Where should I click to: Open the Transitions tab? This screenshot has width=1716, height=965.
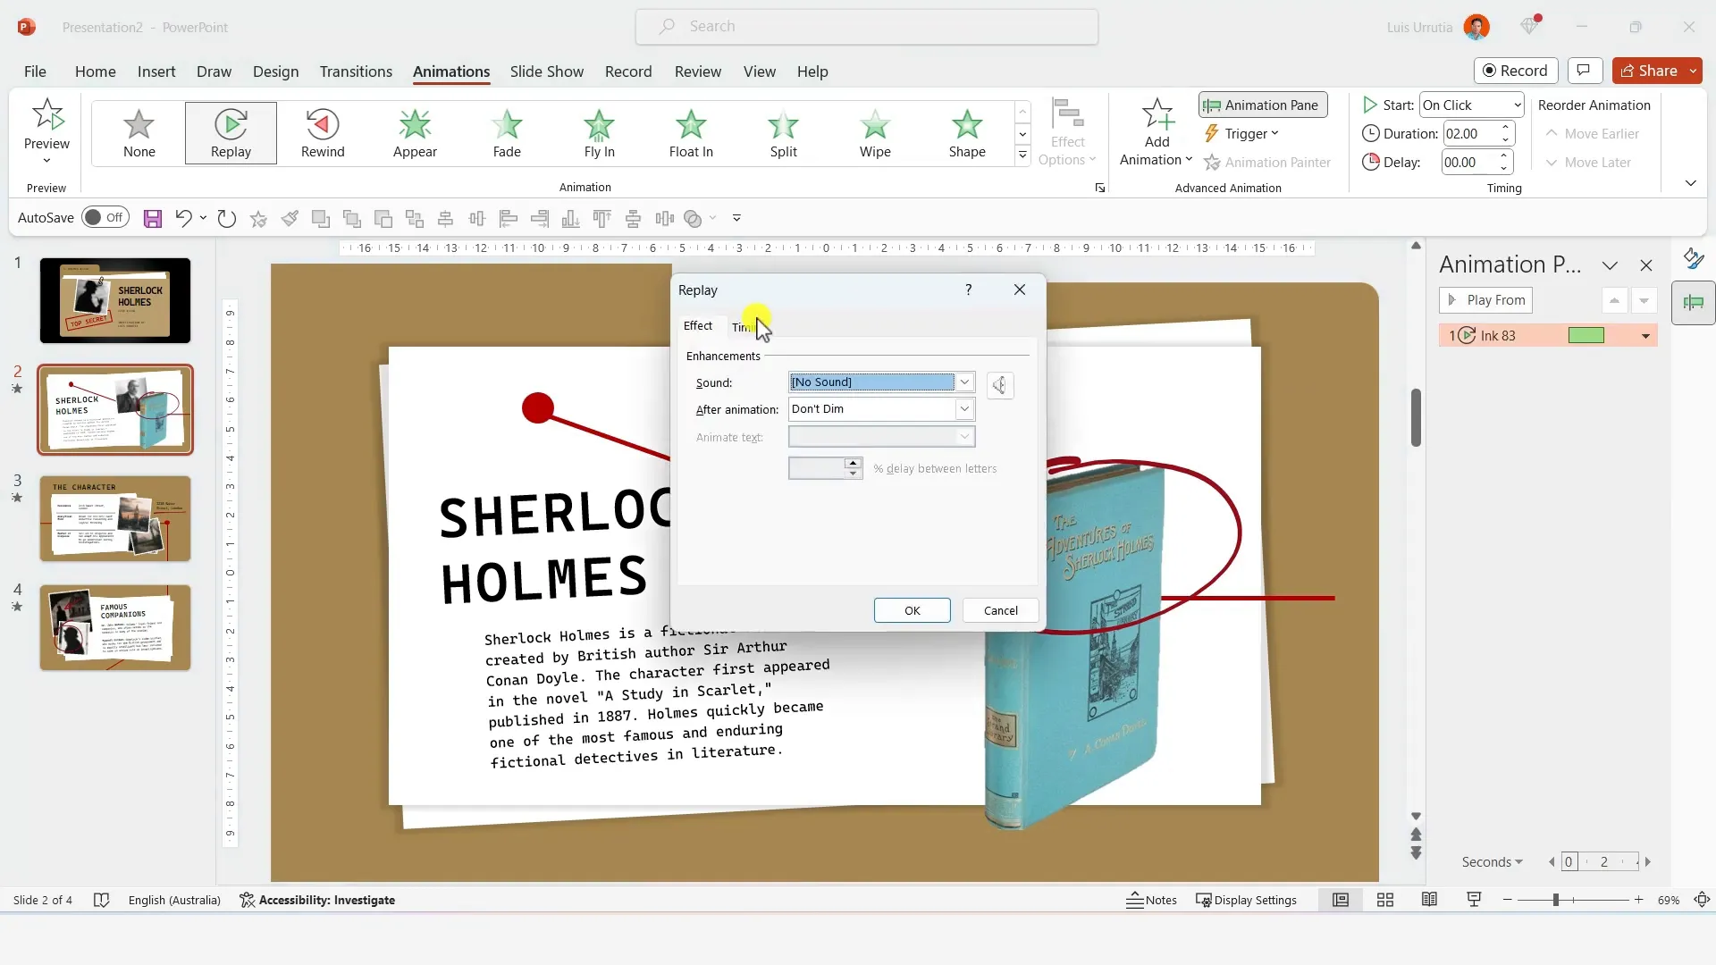[x=356, y=71]
